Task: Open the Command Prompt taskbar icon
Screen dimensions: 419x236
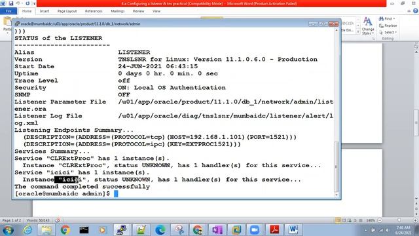Action: click(x=84, y=230)
